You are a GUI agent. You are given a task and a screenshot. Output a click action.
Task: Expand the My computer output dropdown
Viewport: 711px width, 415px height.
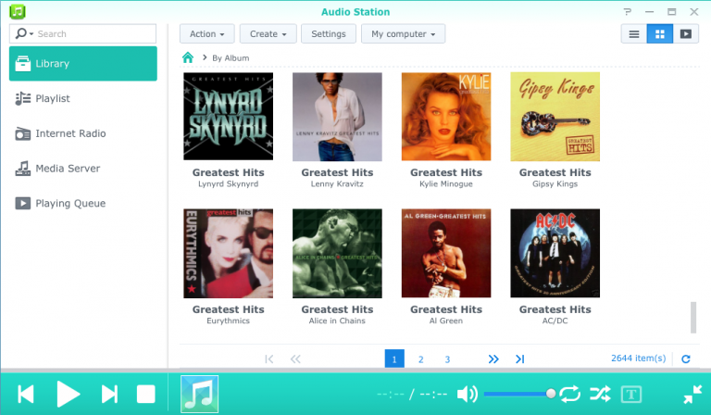tap(403, 34)
